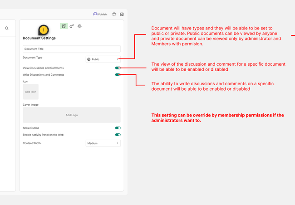Toggle the sidebar panel icon
This screenshot has width=295, height=205.
[122, 15]
